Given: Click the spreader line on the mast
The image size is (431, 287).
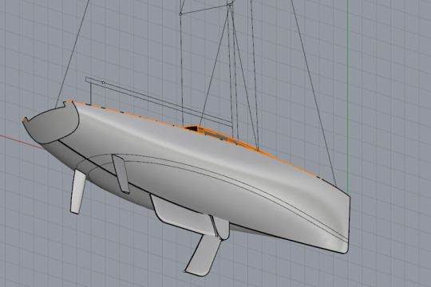Looking at the screenshot, I should (x=205, y=9).
